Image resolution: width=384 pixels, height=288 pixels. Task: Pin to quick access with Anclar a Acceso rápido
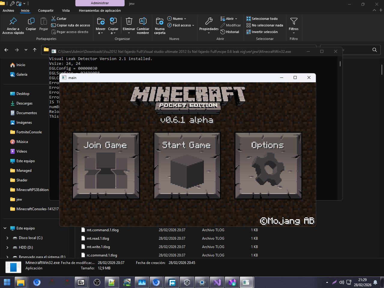pos(13,26)
